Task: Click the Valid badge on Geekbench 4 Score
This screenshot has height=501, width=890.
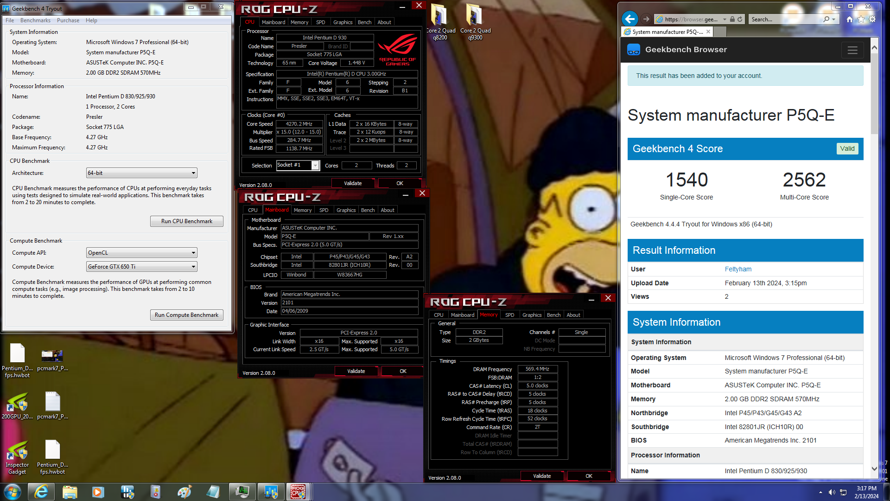Action: (847, 148)
